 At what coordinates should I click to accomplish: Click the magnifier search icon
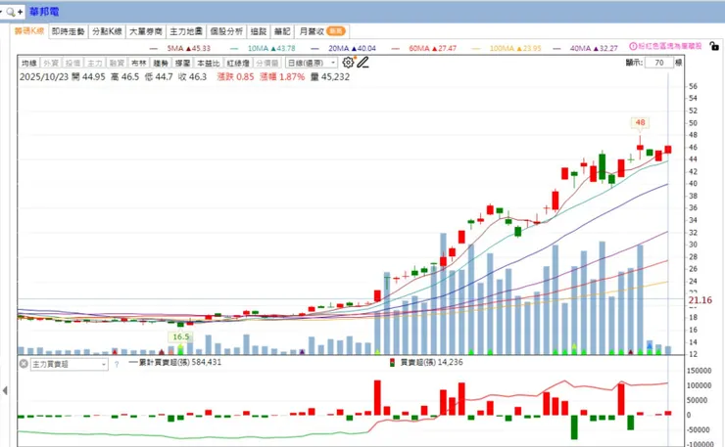pyautogui.click(x=10, y=12)
